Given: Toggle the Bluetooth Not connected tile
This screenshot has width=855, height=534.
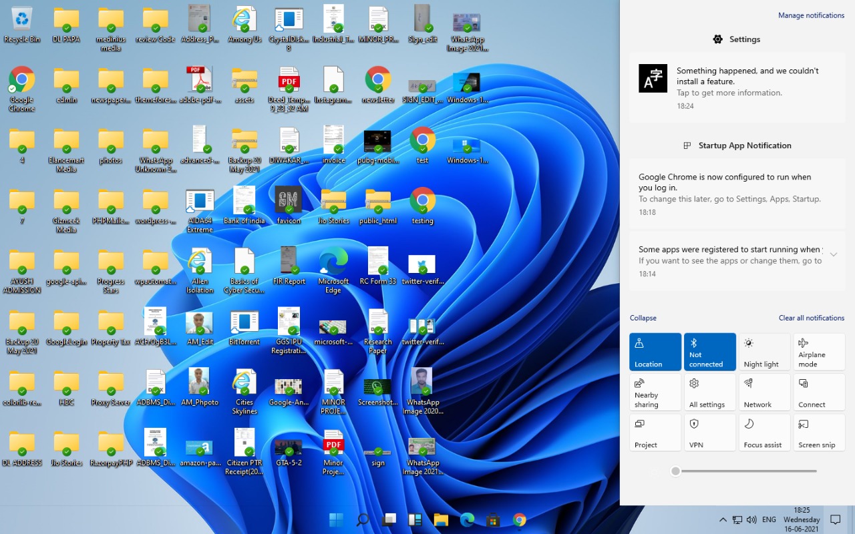Looking at the screenshot, I should click(710, 352).
